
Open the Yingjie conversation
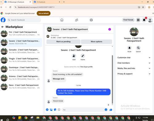tap(21, 60)
